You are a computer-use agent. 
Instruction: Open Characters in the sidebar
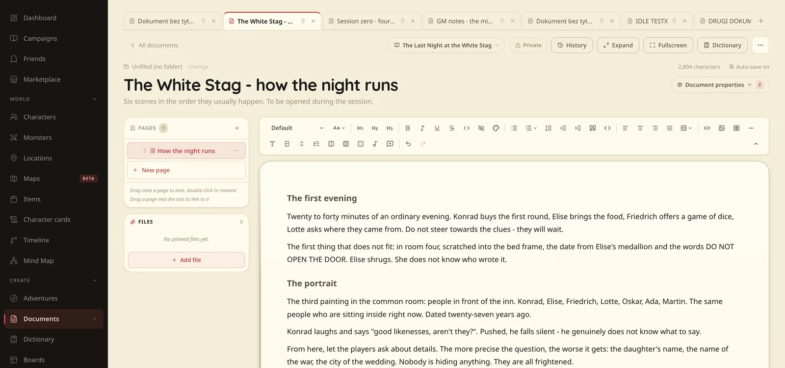(54, 117)
